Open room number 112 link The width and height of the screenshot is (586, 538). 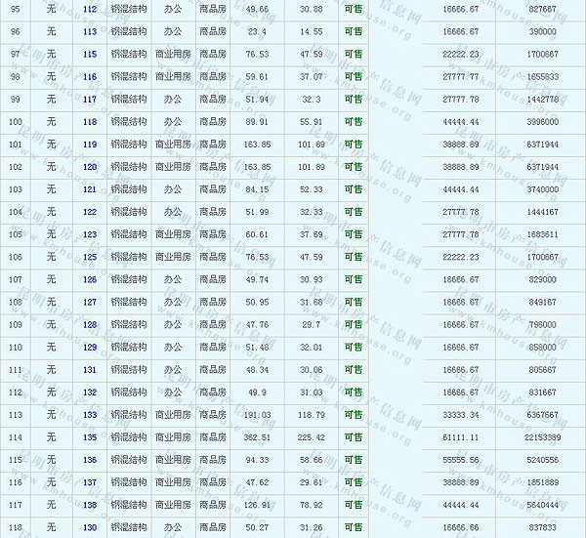(x=90, y=9)
